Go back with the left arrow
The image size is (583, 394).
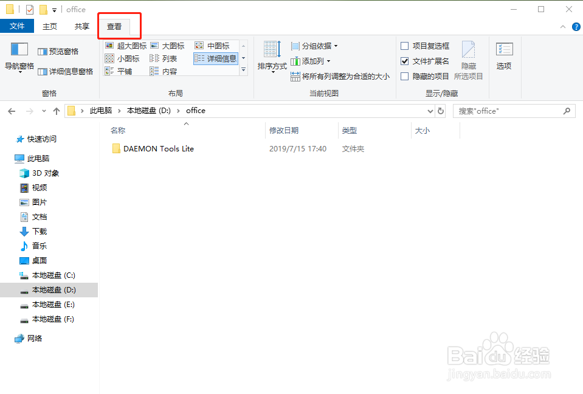tap(12, 111)
